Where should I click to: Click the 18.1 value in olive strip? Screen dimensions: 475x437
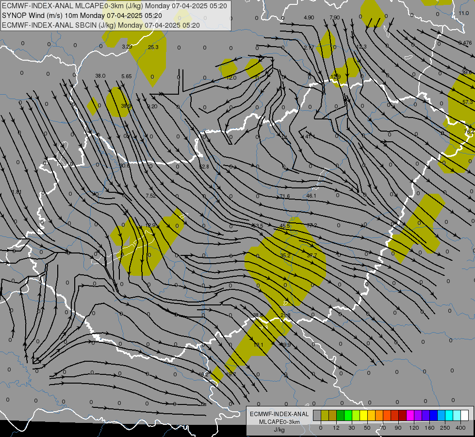(x=258, y=345)
